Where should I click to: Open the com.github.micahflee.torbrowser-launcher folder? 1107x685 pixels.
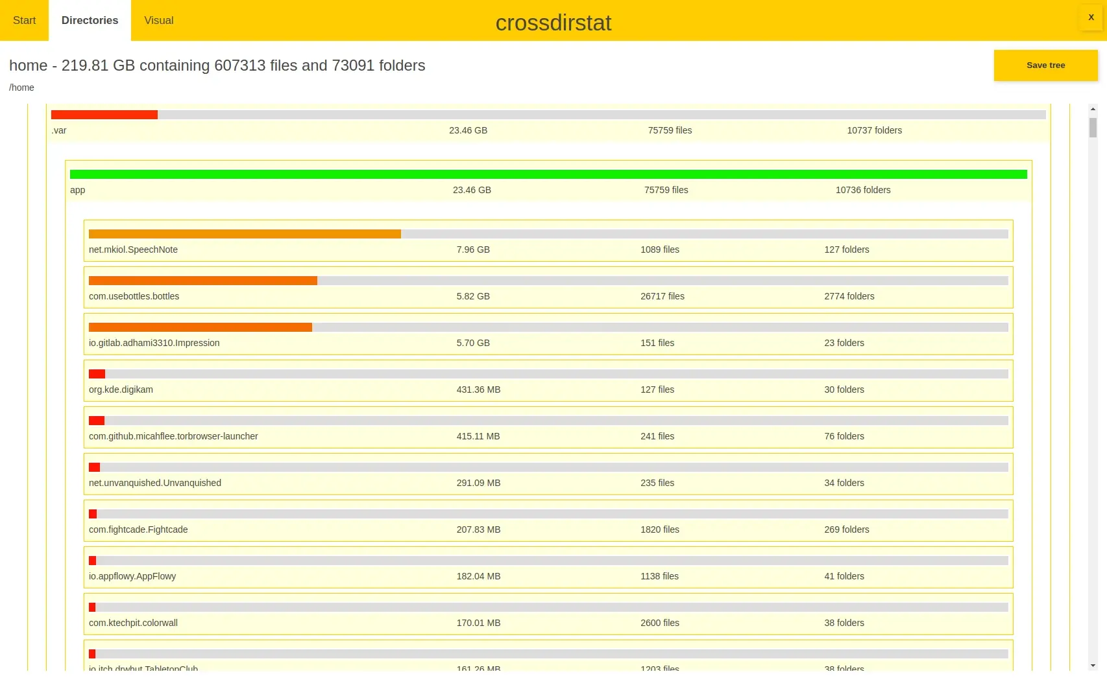pyautogui.click(x=548, y=428)
